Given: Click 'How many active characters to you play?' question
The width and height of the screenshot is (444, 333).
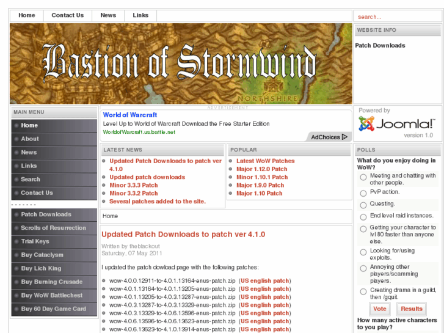Looking at the screenshot, I should [397, 324].
